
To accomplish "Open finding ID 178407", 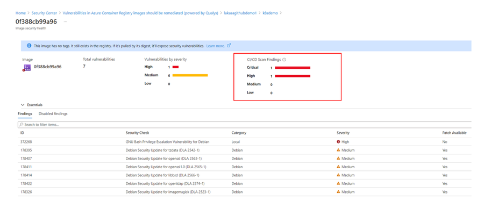I will click(x=26, y=159).
